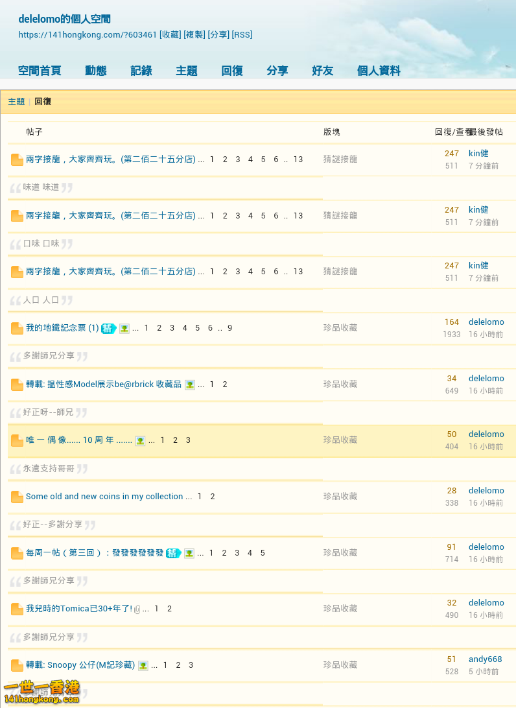Open thread 轉載: 搵性感Model展示be@rbrick 收藏品
The image size is (516, 708).
pos(103,384)
